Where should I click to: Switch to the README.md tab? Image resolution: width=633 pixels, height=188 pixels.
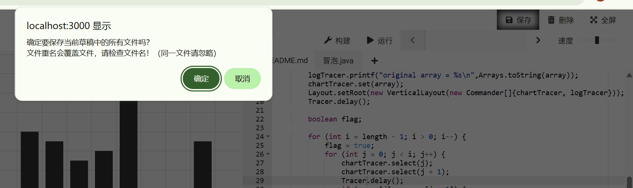tap(290, 61)
